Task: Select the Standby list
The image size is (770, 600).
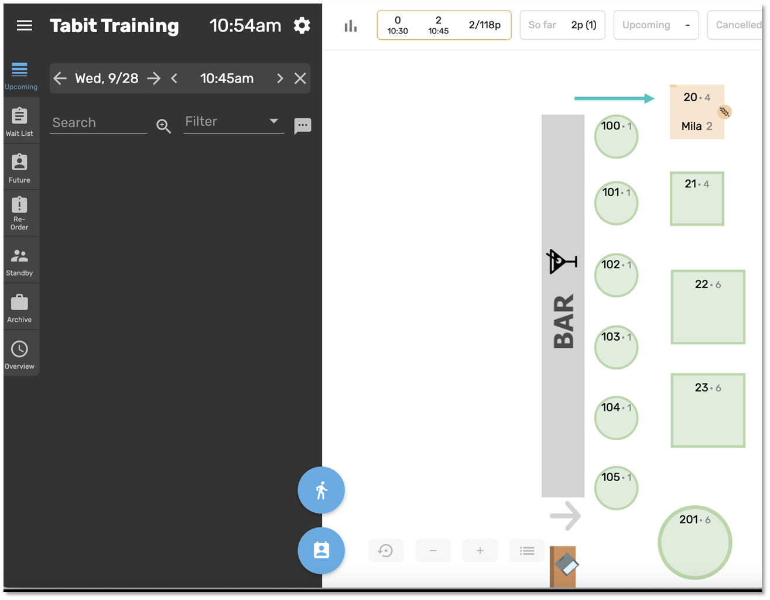Action: pyautogui.click(x=20, y=259)
